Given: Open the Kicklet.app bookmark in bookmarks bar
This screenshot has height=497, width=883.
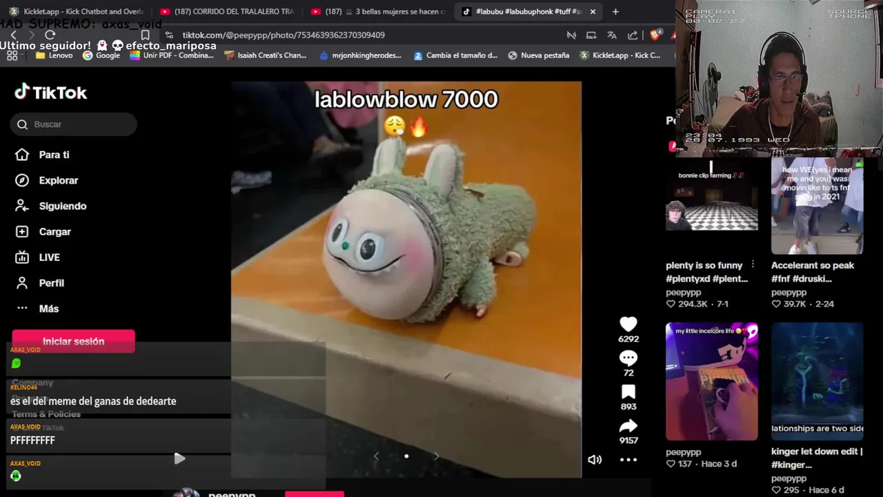Looking at the screenshot, I should 619,55.
